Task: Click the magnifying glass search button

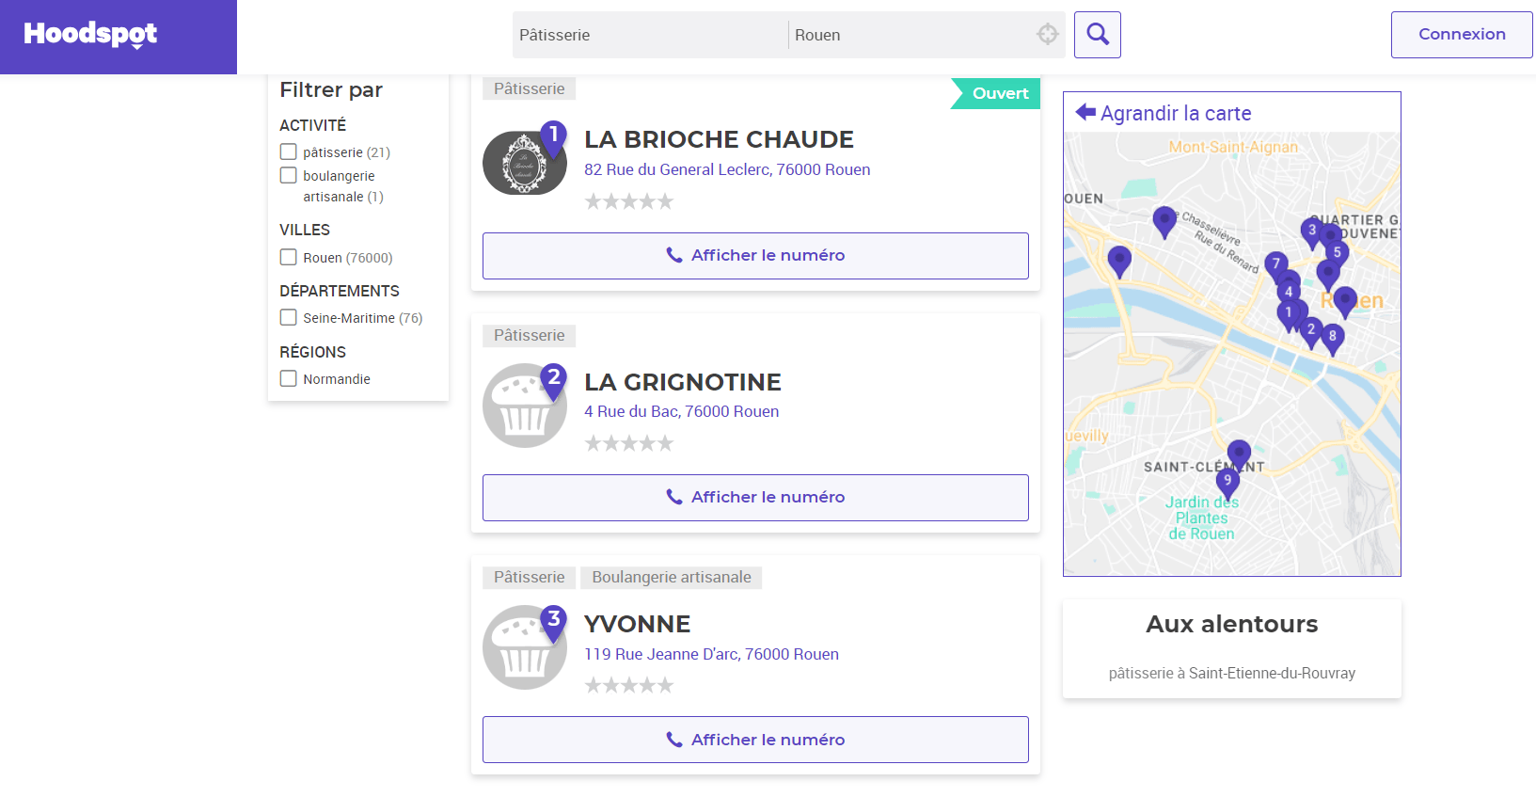Action: pos(1097,35)
